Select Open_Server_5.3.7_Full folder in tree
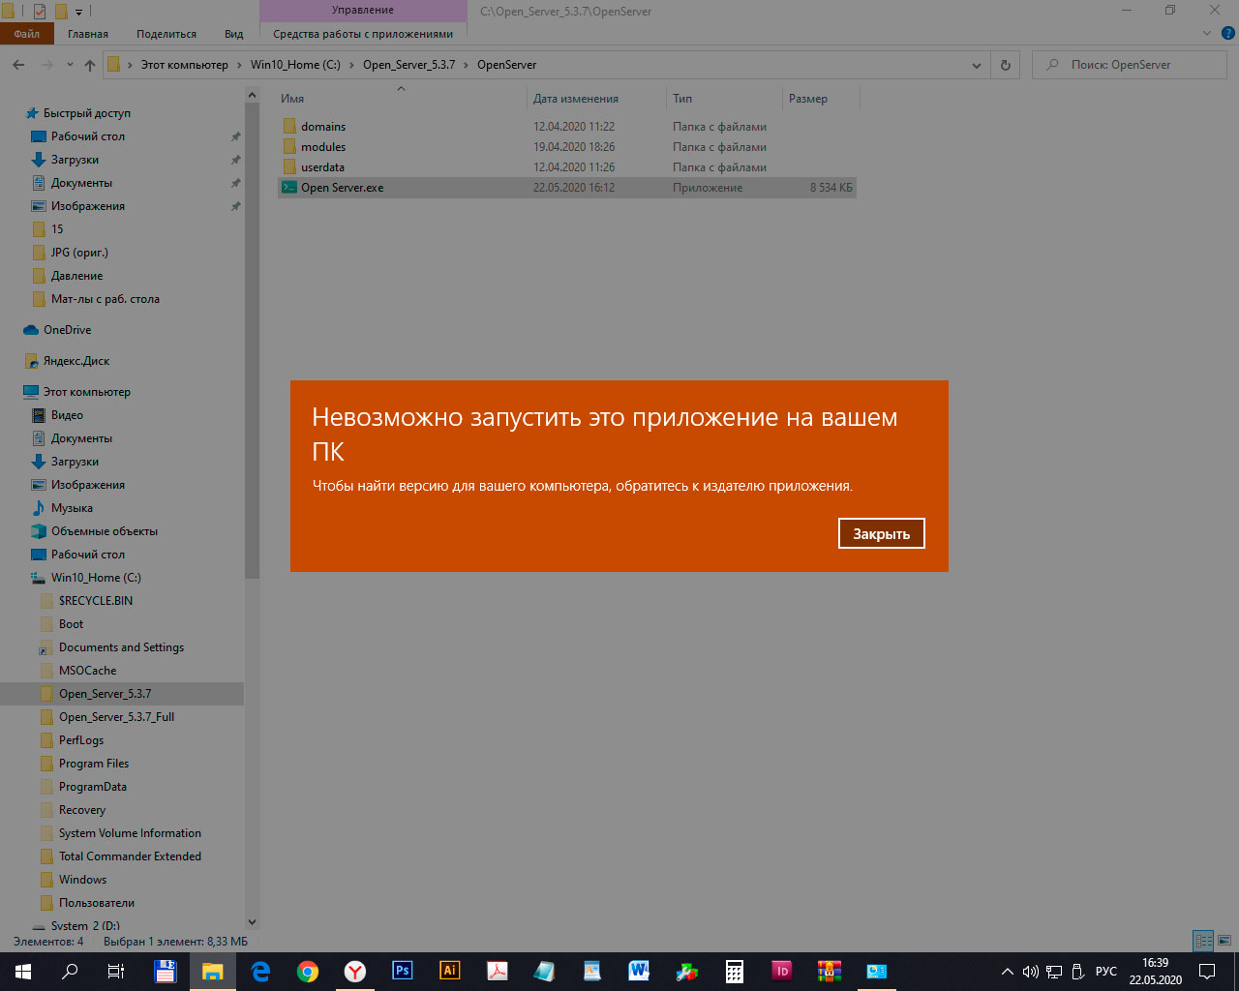Viewport: 1239px width, 991px height. point(116,717)
